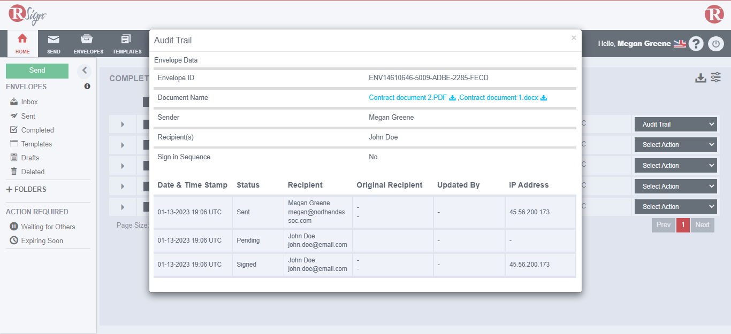Click the green Send button

coord(37,71)
